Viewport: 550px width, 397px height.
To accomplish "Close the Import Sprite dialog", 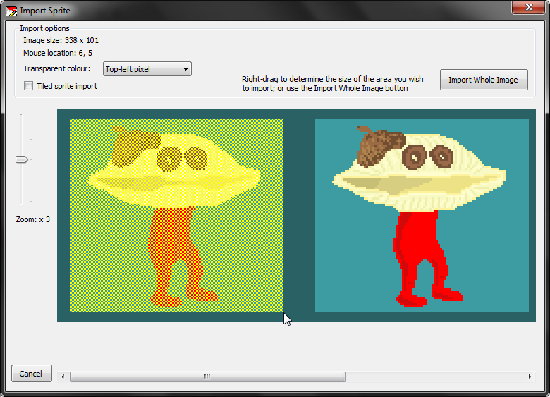I will pyautogui.click(x=529, y=7).
